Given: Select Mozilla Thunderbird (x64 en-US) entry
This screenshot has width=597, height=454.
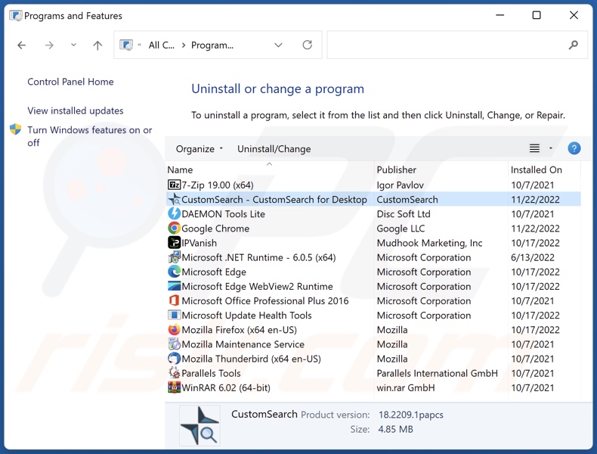Looking at the screenshot, I should pos(252,359).
